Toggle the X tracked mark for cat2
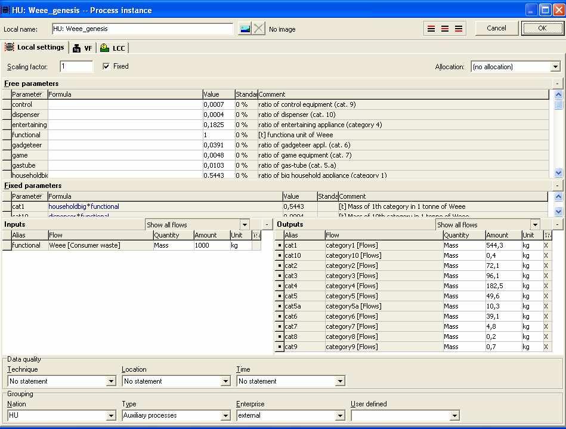The height and width of the screenshot is (429, 566). click(546, 266)
